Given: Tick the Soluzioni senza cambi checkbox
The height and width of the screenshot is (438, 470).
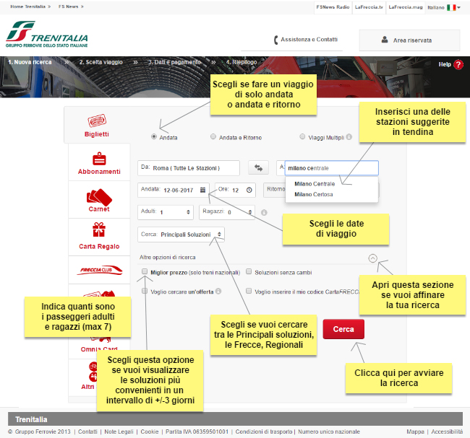Looking at the screenshot, I should pos(249,272).
